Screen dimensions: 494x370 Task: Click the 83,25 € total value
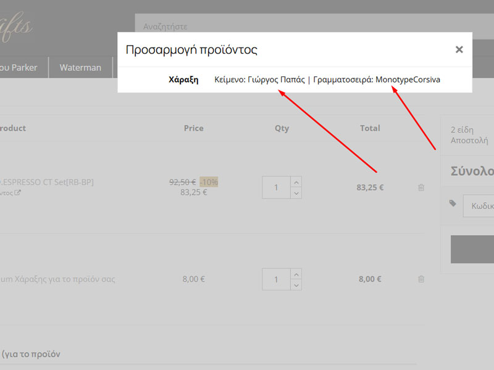(370, 187)
